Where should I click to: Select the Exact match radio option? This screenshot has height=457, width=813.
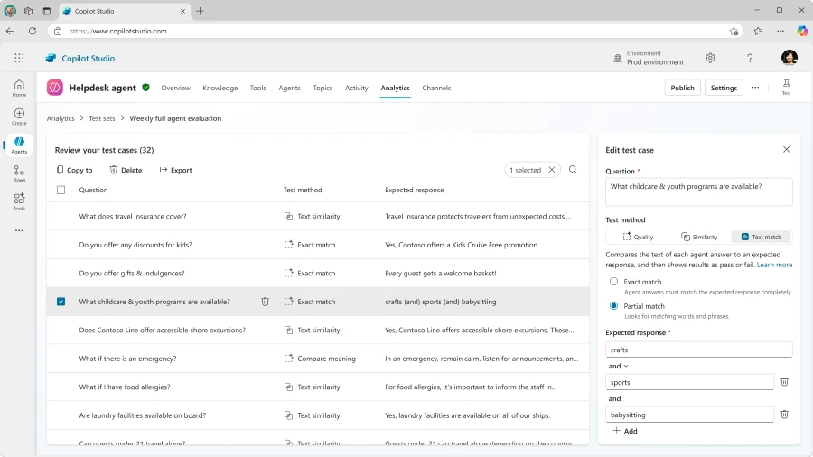click(614, 282)
